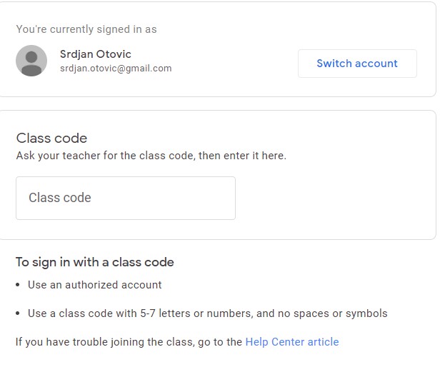Viewport: 440px width, 377px height.
Task: Click blank area right of Class code field
Action: pos(329,198)
